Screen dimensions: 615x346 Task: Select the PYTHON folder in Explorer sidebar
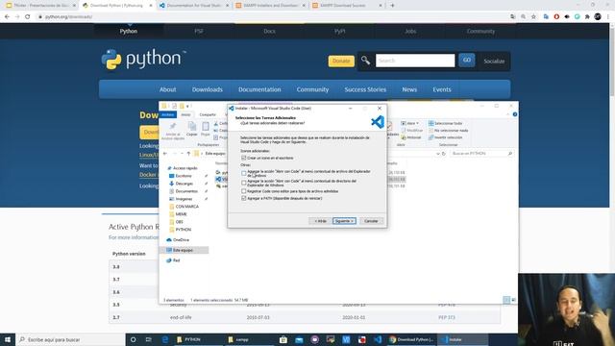[184, 230]
